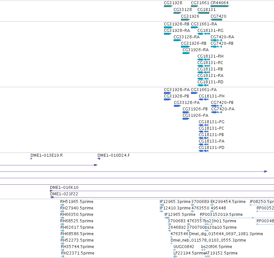274x258 pixels.
Task: Click protein CG33128-PA
Action: [x=177, y=106]
